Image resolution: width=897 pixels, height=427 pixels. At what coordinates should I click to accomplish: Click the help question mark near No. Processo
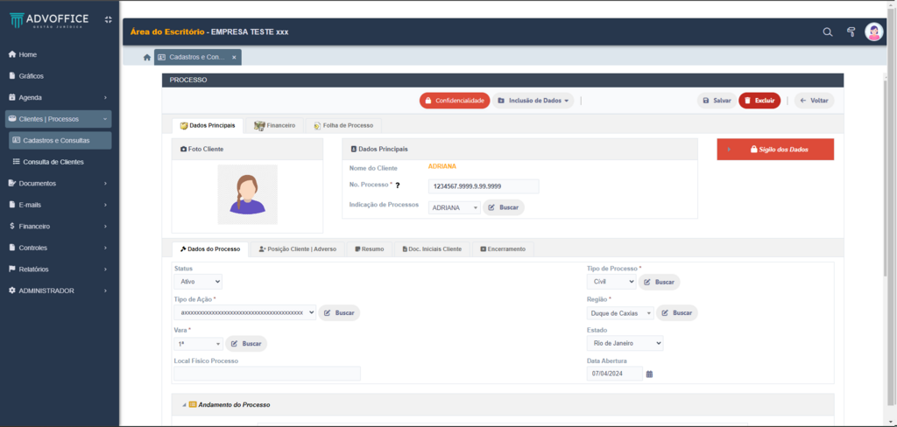point(398,185)
